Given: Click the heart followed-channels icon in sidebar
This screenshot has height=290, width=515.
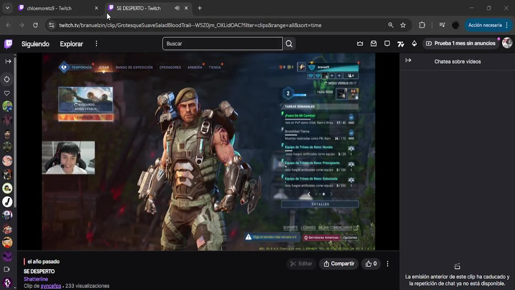Looking at the screenshot, I should [7, 93].
